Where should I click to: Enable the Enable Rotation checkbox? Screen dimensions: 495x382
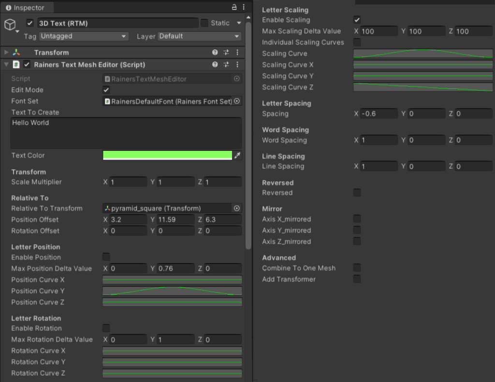(x=106, y=328)
